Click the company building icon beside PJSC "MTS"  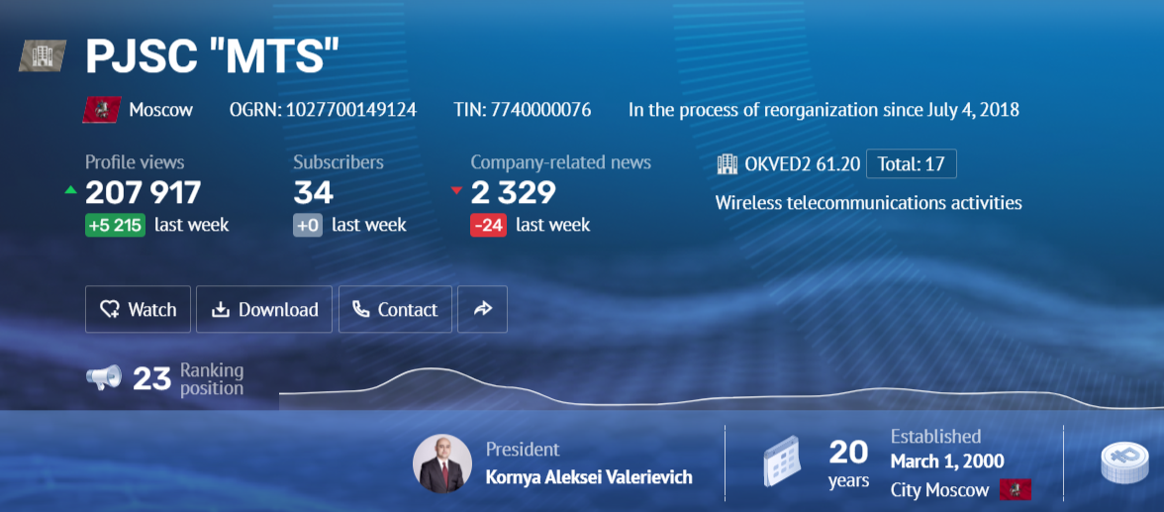coord(44,55)
